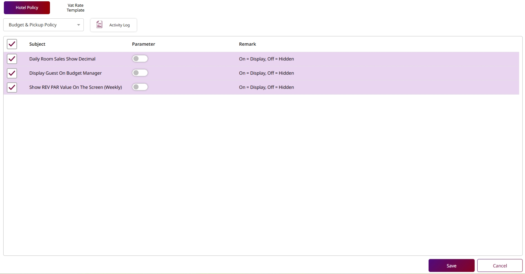
Task: Switch to the Hotel Policy tab
Action: click(x=27, y=8)
